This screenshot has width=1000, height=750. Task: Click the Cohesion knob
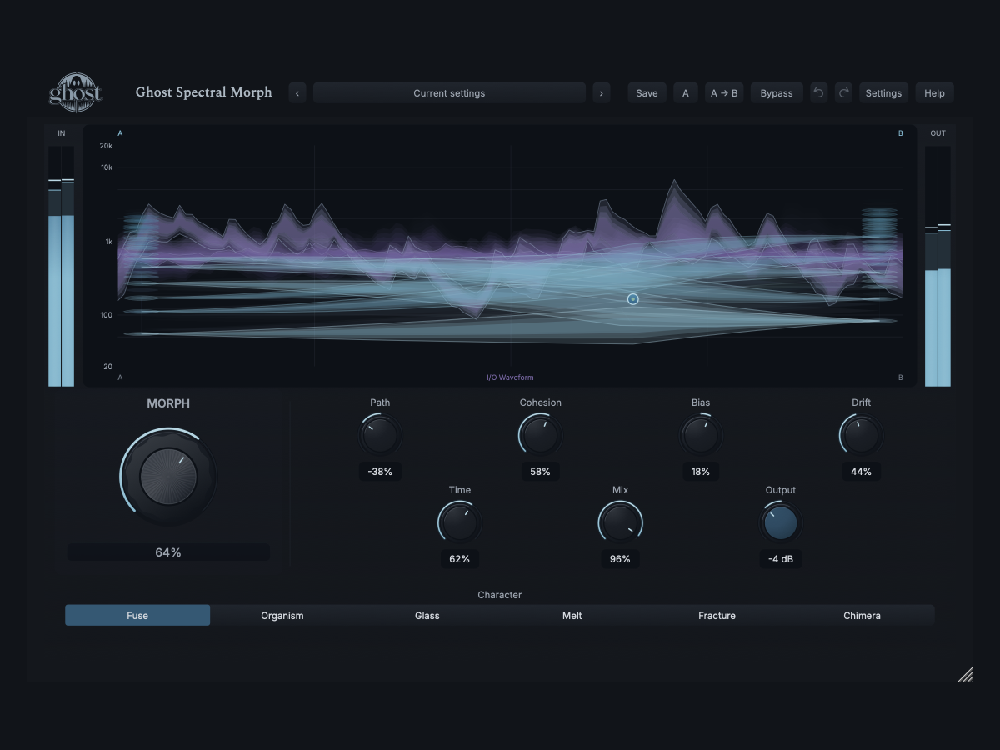(540, 435)
